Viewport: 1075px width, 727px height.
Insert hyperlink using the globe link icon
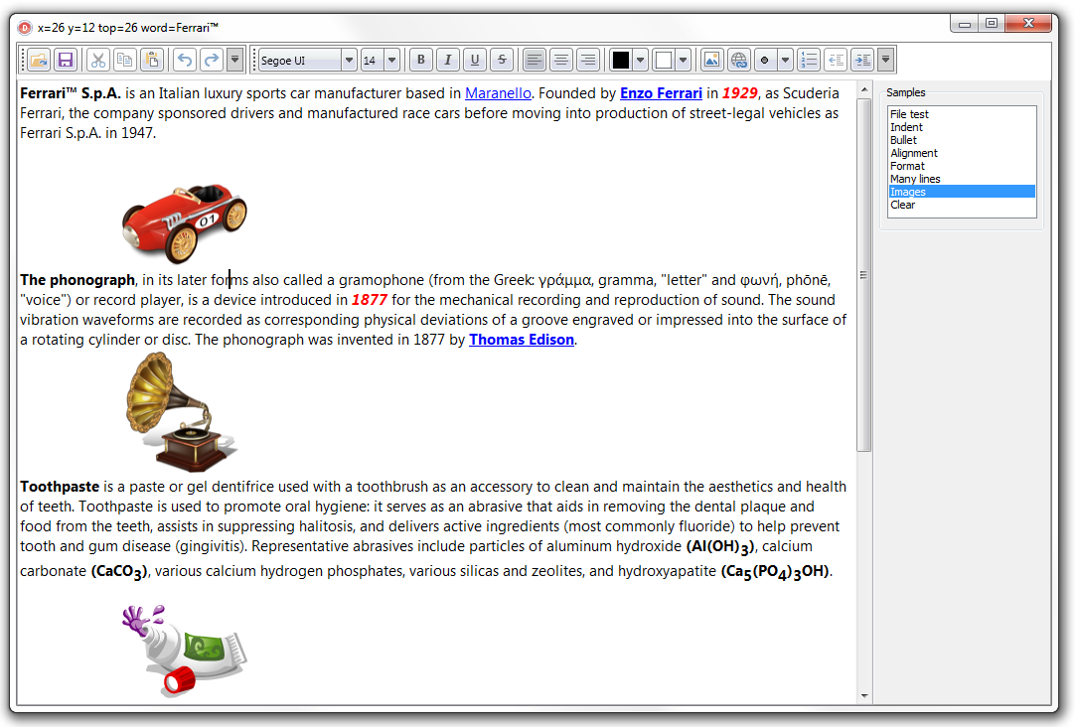click(x=738, y=61)
